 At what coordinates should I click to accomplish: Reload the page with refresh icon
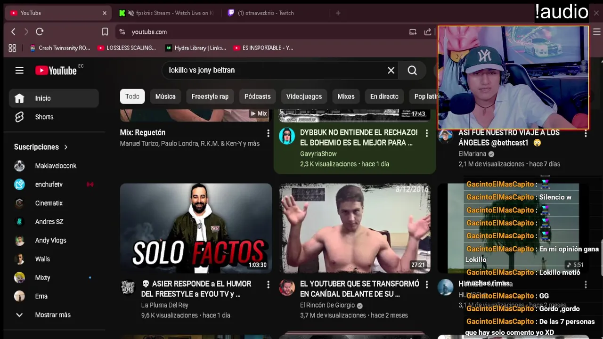[x=40, y=32]
